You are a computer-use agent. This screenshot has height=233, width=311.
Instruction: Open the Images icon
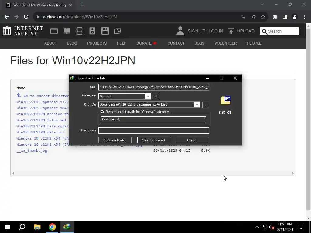click(118, 31)
